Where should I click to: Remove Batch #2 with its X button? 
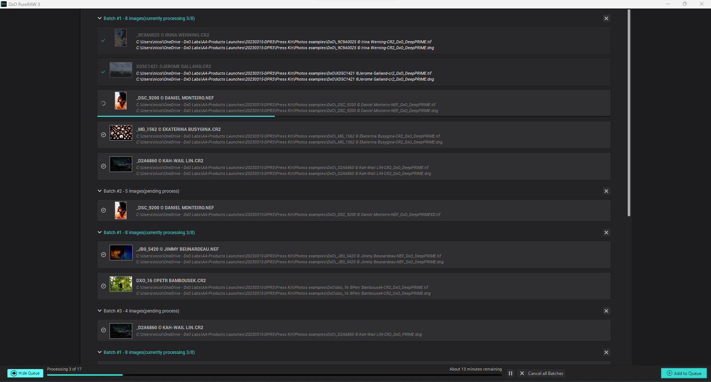pos(606,191)
